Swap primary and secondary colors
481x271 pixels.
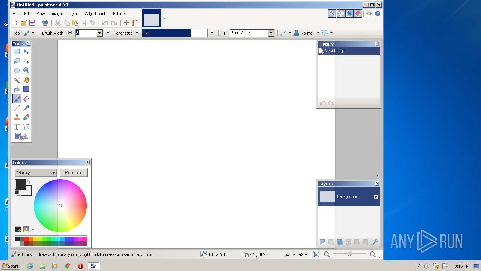[29, 182]
